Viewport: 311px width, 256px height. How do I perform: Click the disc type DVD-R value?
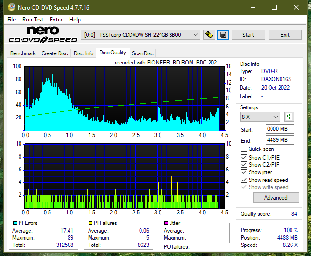point(270,71)
